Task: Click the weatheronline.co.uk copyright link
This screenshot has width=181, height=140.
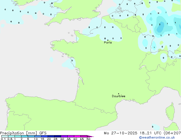Action: 157,137
